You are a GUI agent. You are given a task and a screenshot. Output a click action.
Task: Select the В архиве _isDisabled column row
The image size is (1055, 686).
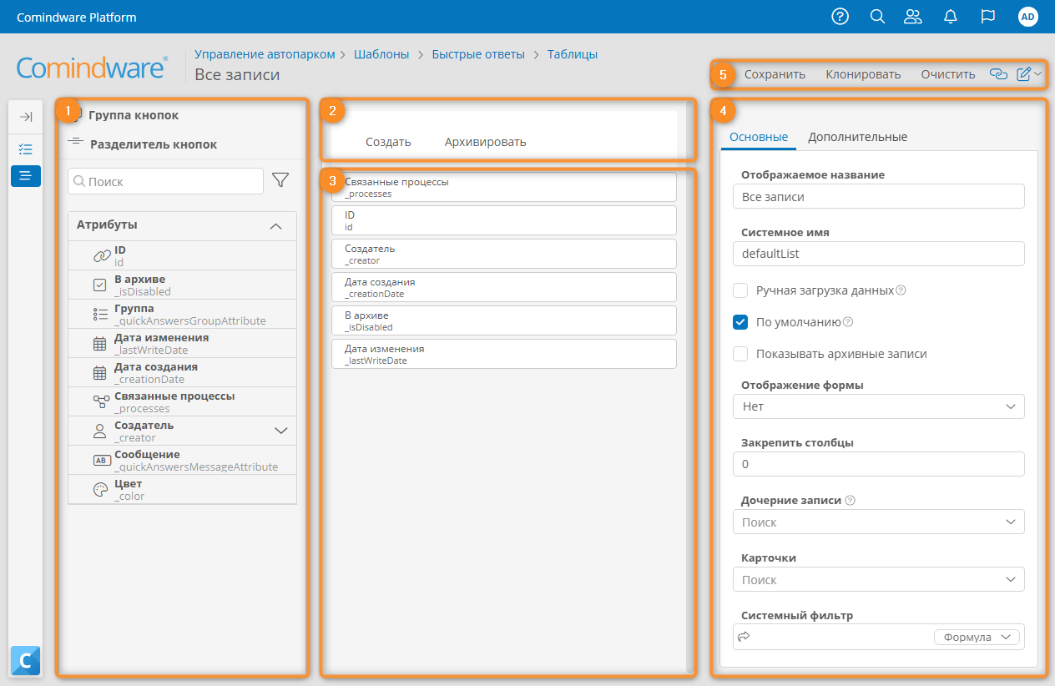504,320
